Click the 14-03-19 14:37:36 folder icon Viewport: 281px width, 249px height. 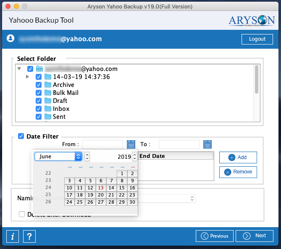(x=47, y=77)
